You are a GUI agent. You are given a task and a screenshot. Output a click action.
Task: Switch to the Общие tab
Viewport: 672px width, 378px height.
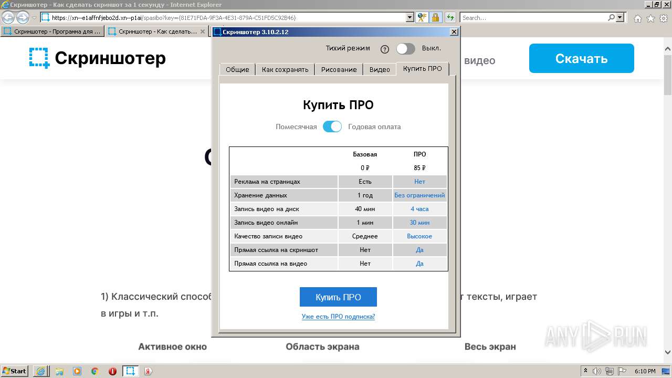(237, 69)
